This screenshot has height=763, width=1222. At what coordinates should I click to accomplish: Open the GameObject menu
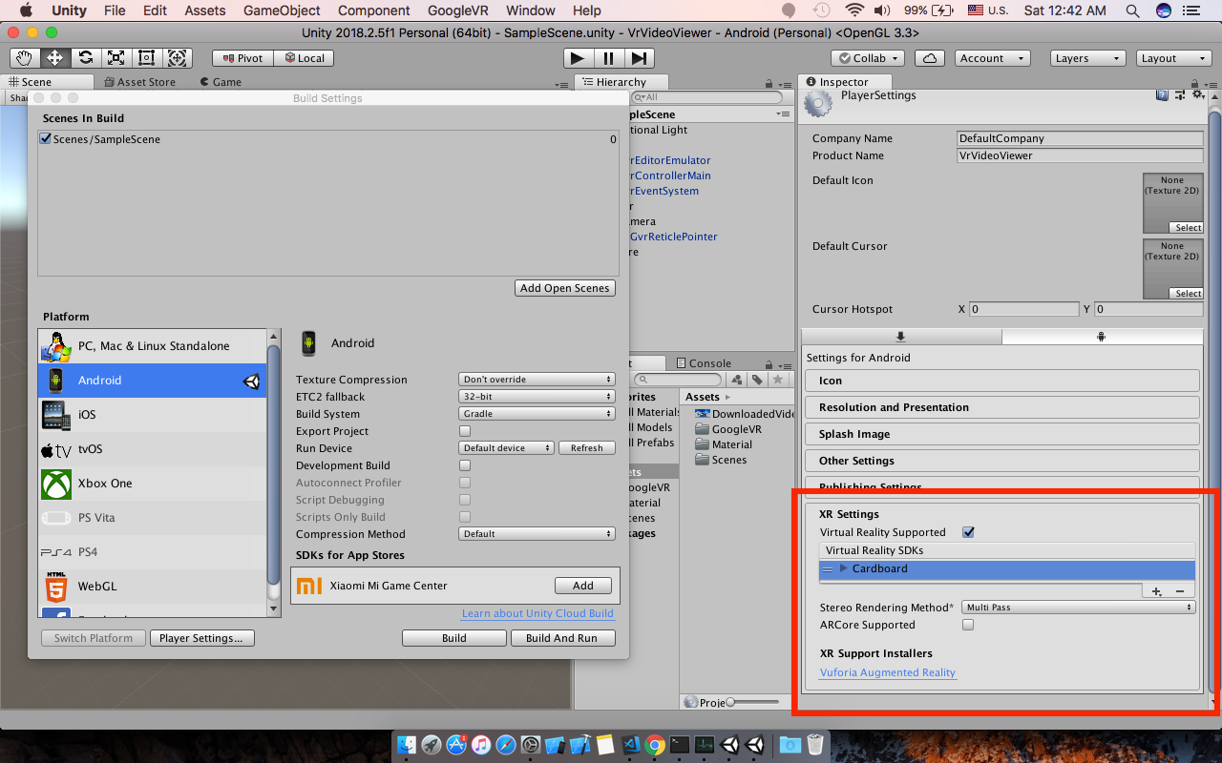(x=281, y=10)
